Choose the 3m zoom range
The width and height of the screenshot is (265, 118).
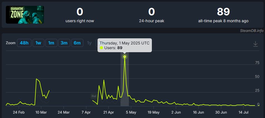pyautogui.click(x=64, y=43)
